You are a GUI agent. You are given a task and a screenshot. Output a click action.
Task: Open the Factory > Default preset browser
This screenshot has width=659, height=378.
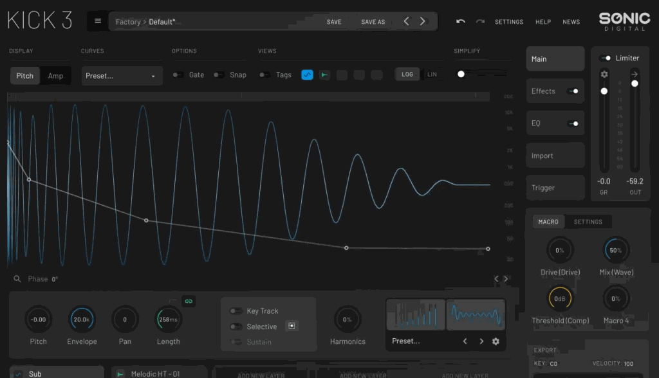coord(145,22)
